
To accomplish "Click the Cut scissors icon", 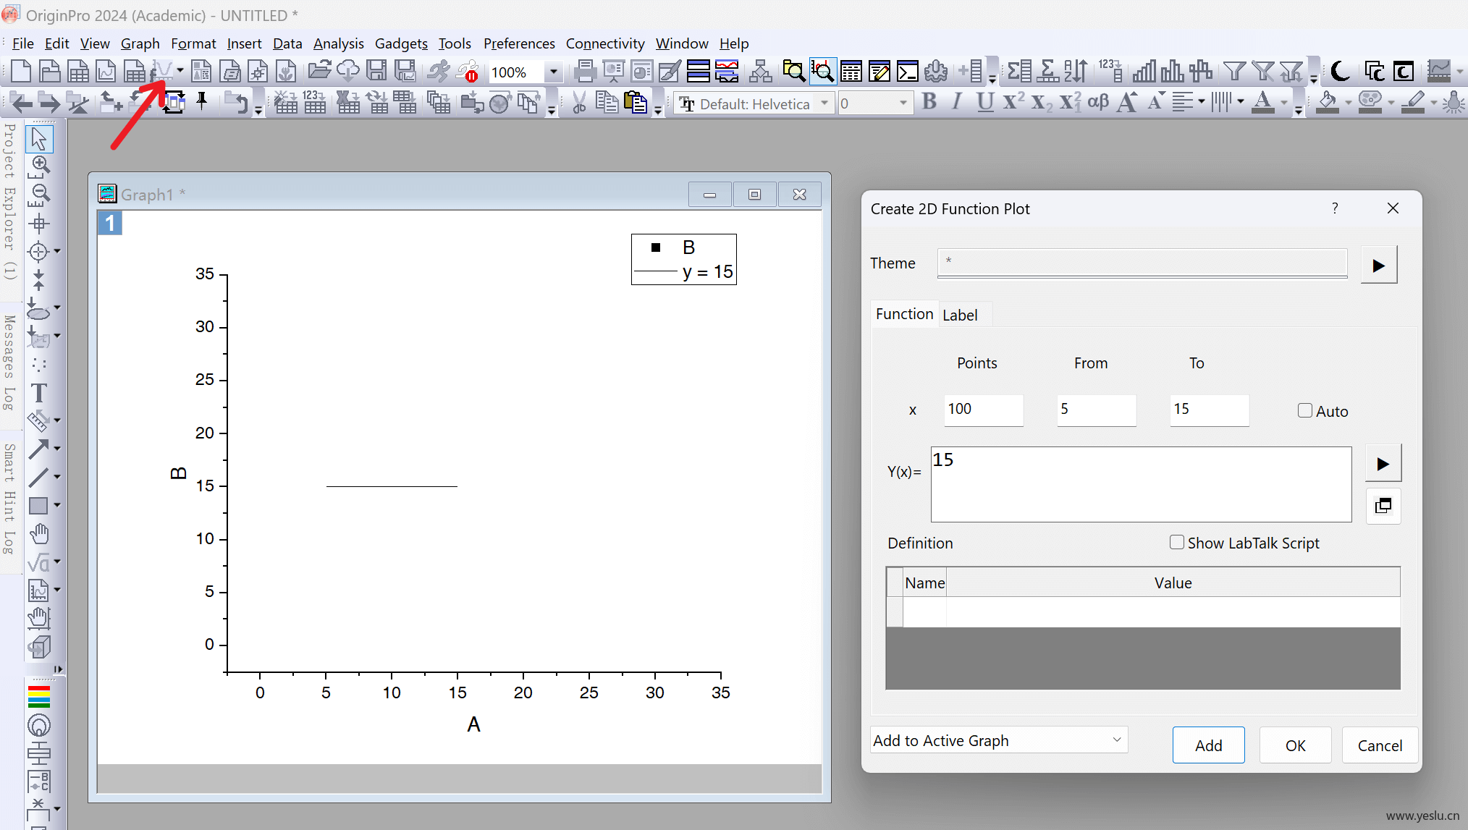I will (579, 103).
